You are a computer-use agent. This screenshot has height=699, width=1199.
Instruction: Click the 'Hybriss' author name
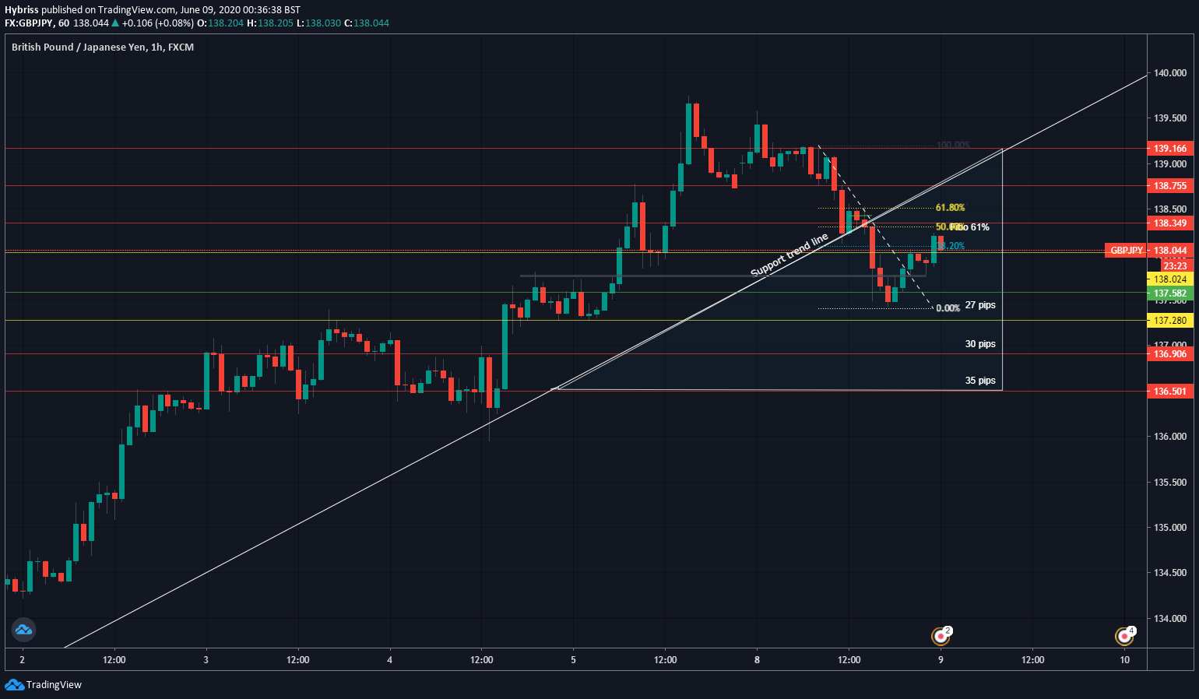21,10
